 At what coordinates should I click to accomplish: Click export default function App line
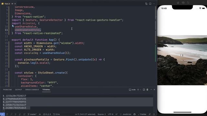tap(36, 40)
